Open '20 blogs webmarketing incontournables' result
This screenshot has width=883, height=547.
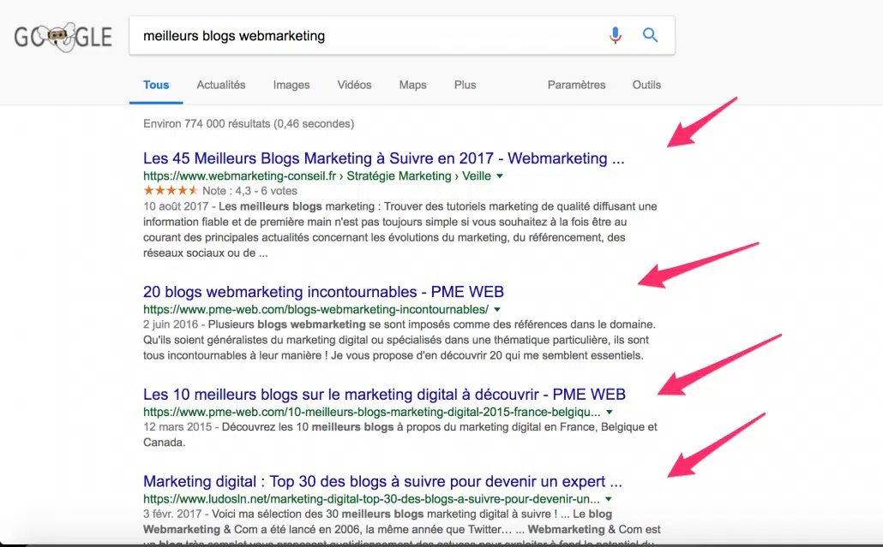[x=323, y=292]
